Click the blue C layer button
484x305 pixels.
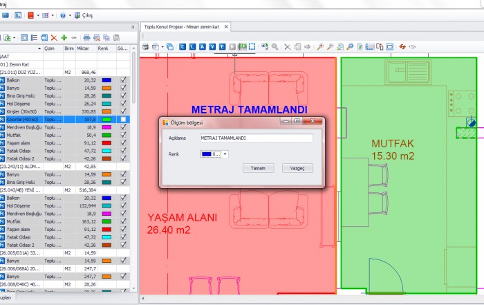pyautogui.click(x=182, y=47)
